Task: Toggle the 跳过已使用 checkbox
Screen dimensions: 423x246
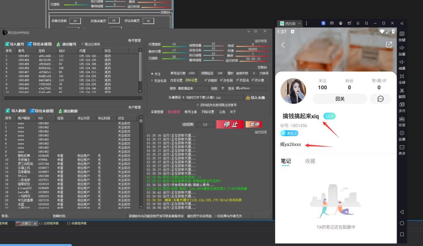Action: click(x=83, y=44)
